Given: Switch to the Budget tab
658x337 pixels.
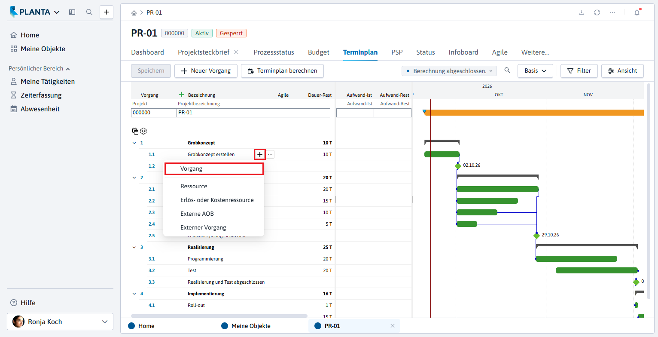Looking at the screenshot, I should 319,52.
